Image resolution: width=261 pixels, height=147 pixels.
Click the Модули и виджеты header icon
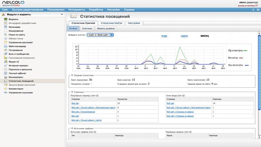point(3,15)
